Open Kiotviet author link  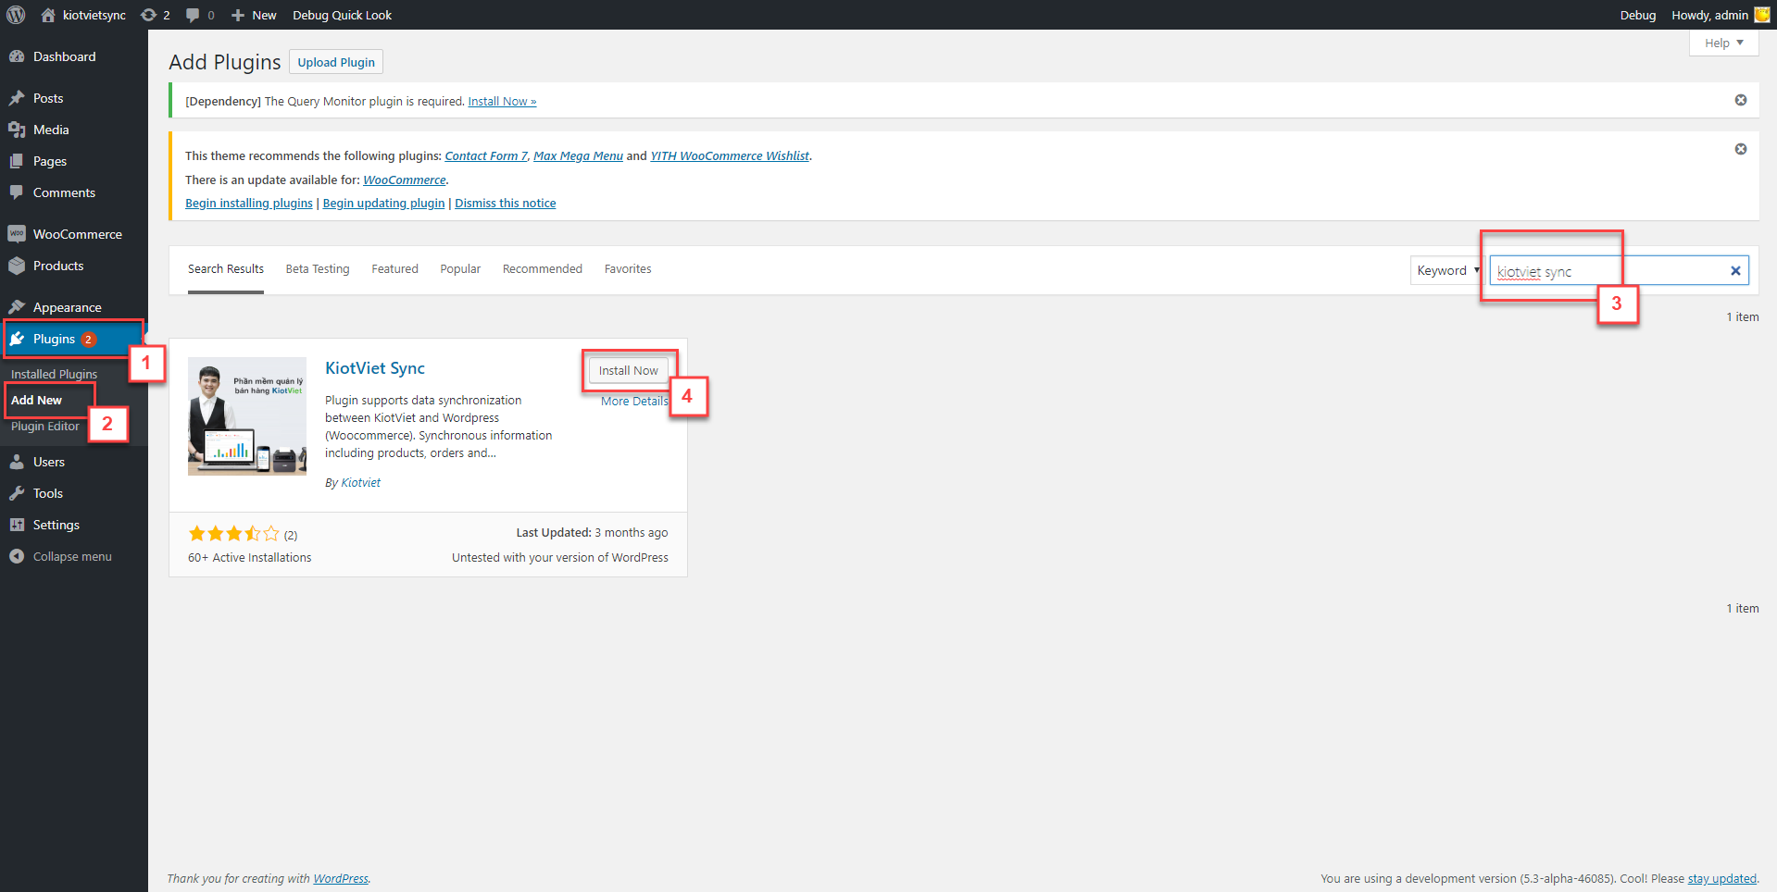point(361,483)
